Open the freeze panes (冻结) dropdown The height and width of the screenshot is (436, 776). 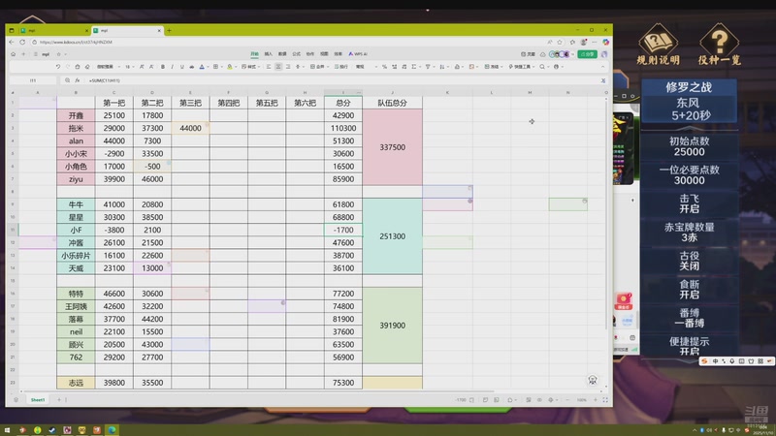click(x=493, y=67)
